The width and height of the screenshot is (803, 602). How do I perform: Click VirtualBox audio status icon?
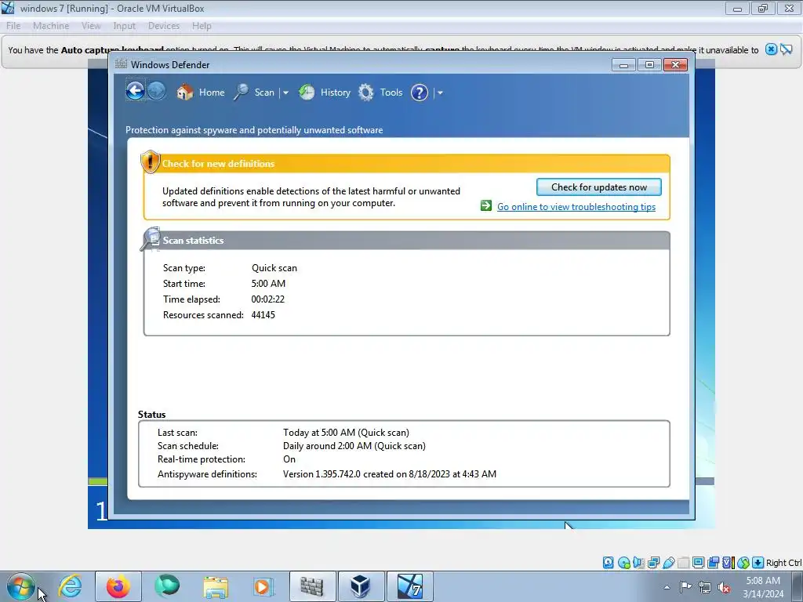coord(638,563)
